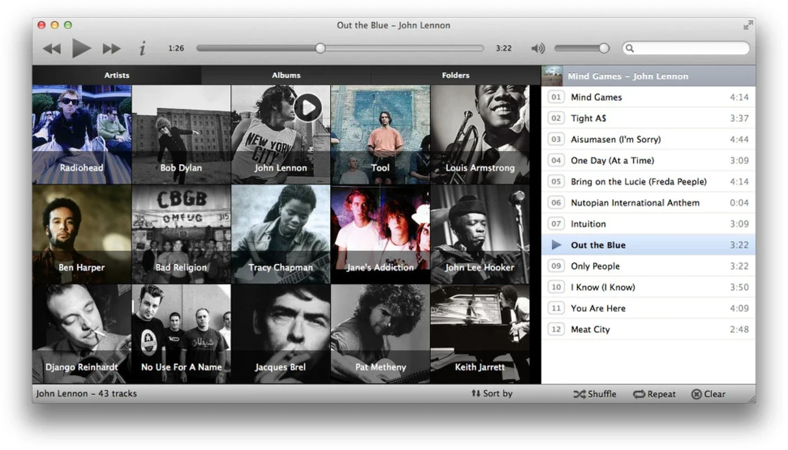Select the John Lee Hooker artist tile
788x450 pixels.
480,234
